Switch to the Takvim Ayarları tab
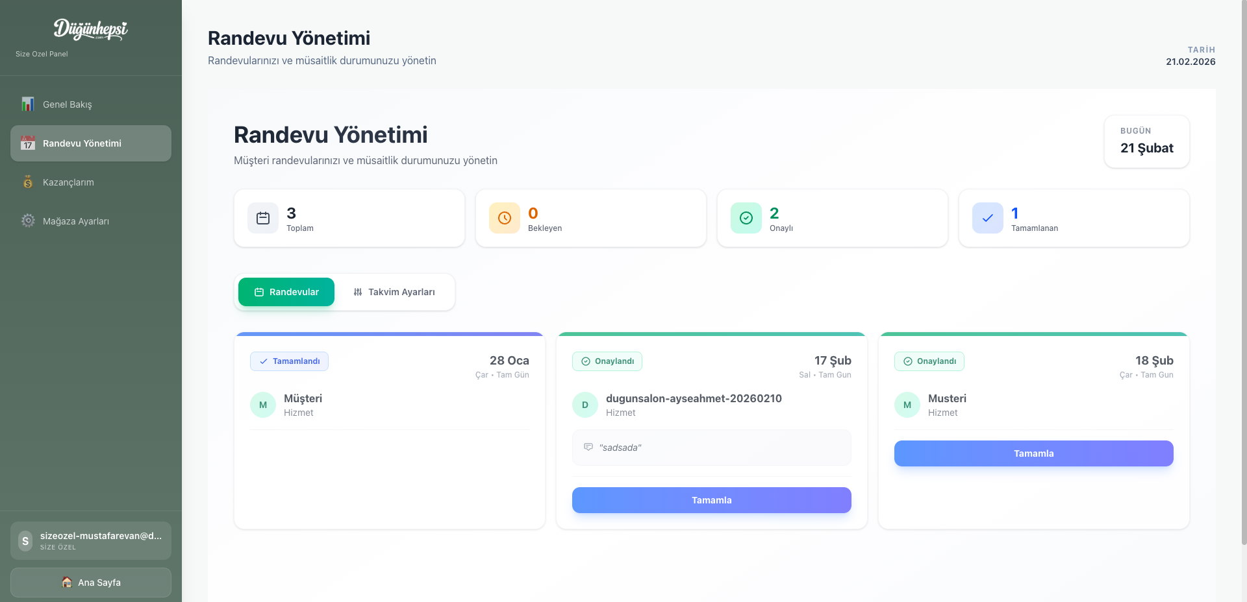This screenshot has width=1247, height=602. tap(394, 292)
